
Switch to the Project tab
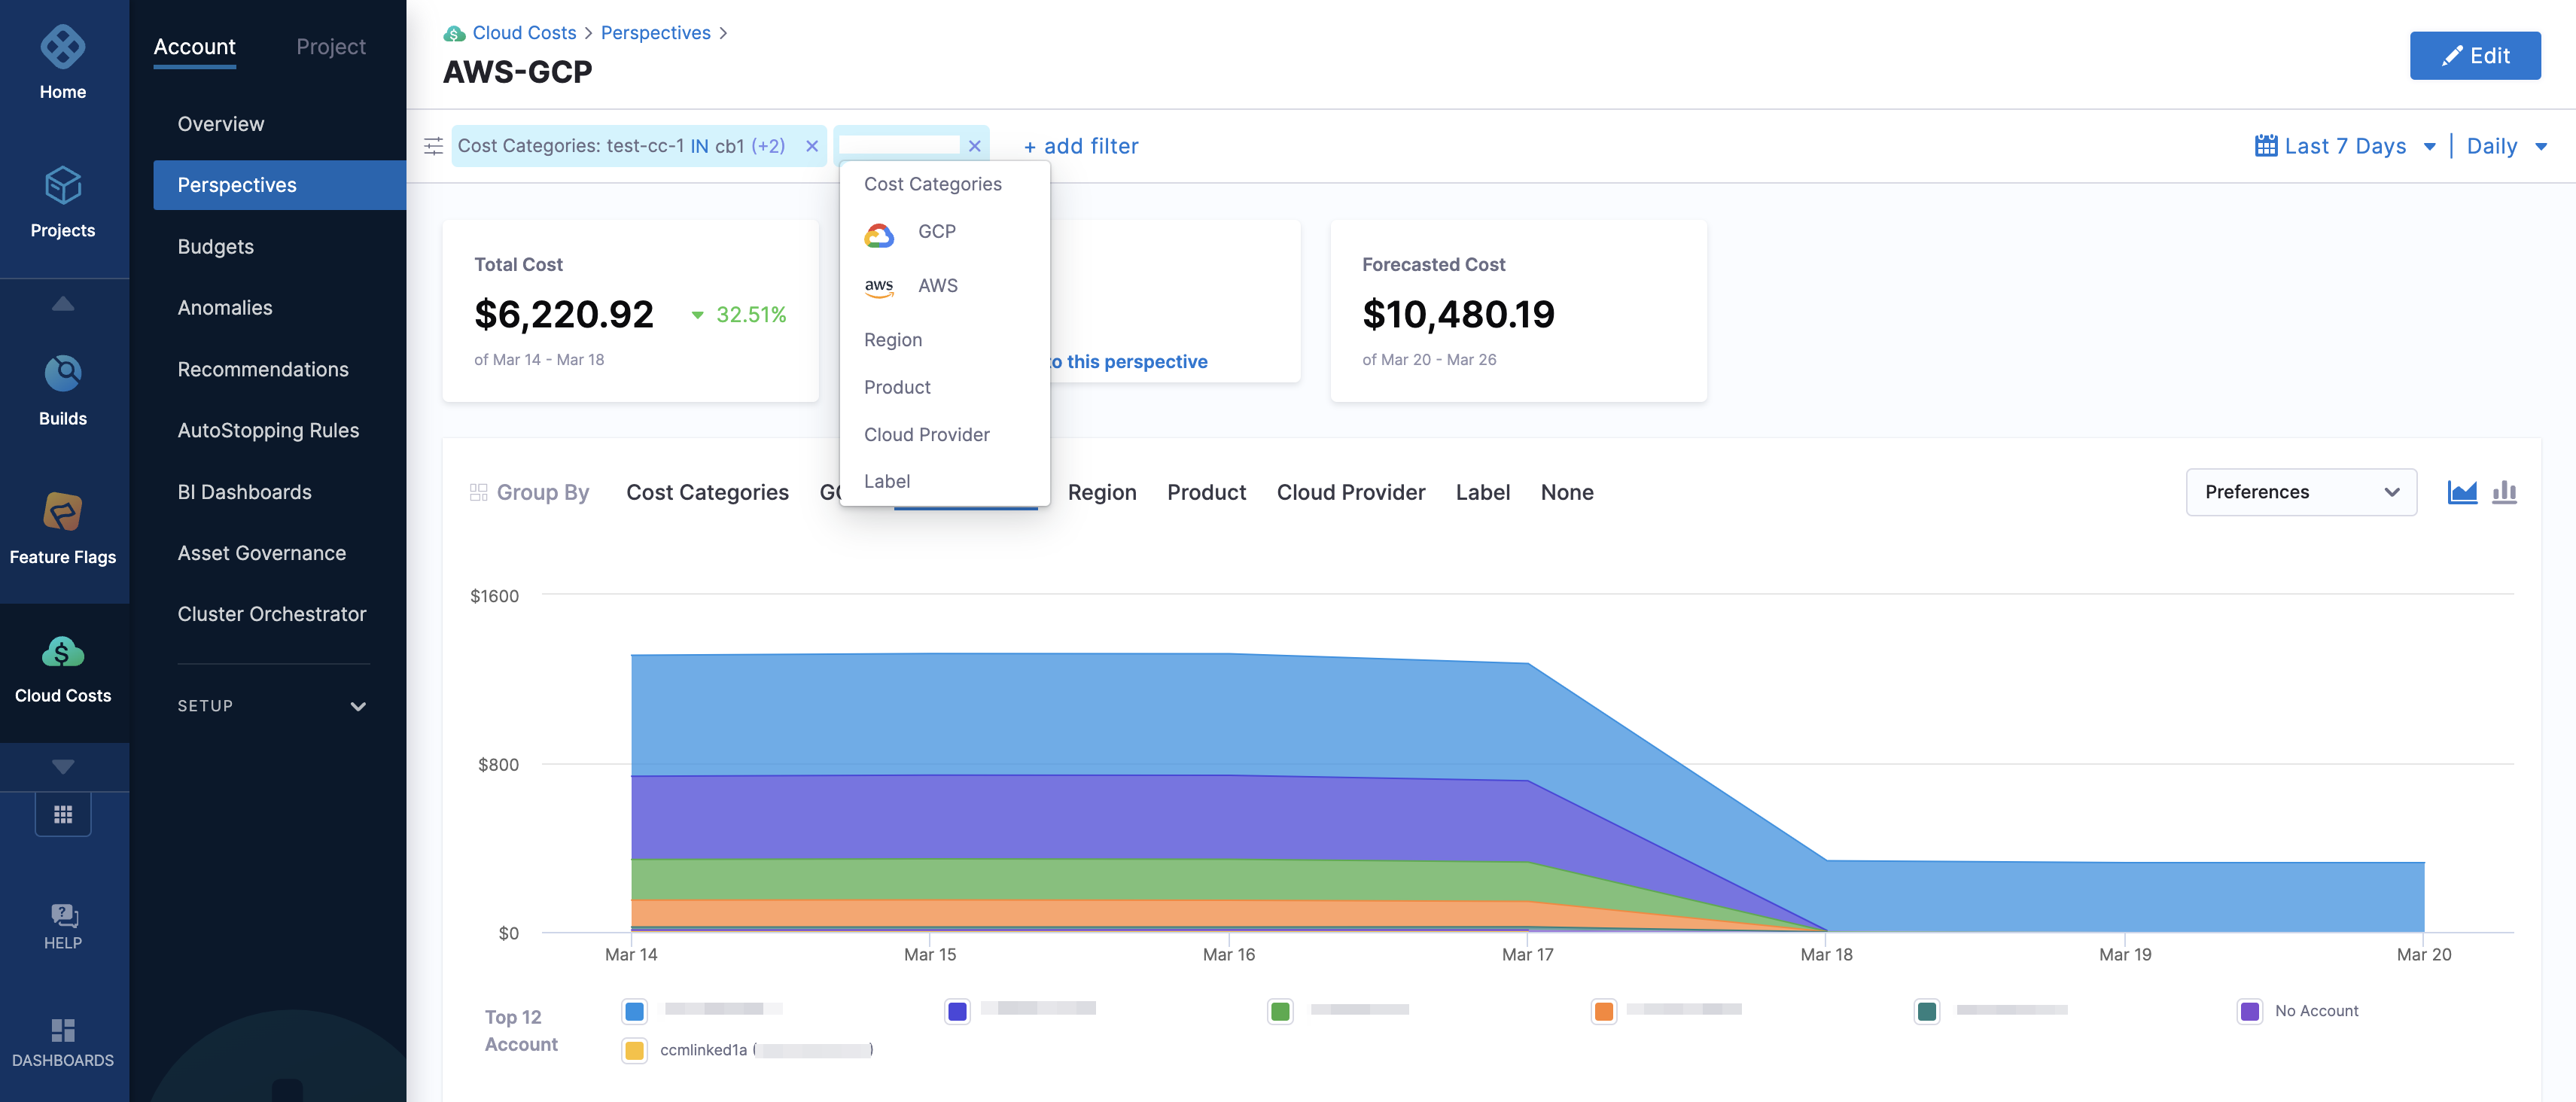pyautogui.click(x=330, y=47)
